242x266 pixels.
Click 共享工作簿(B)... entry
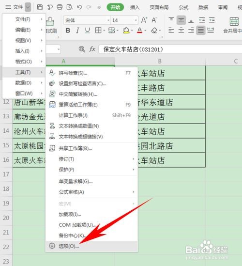tap(91, 148)
